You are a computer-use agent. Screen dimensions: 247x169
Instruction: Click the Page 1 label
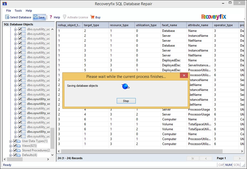click(x=221, y=158)
